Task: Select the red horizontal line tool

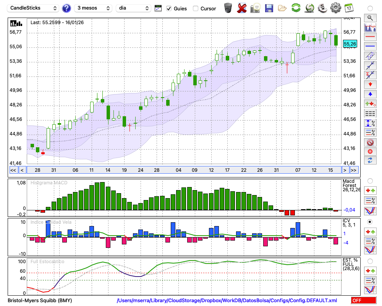Action: point(370,37)
